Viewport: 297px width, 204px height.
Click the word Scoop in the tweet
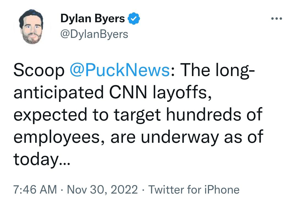(x=38, y=71)
